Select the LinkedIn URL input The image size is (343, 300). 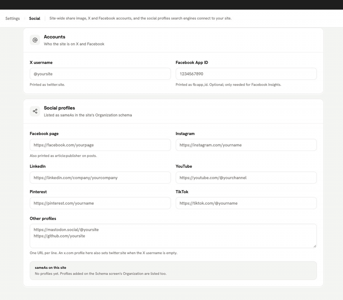pos(100,178)
